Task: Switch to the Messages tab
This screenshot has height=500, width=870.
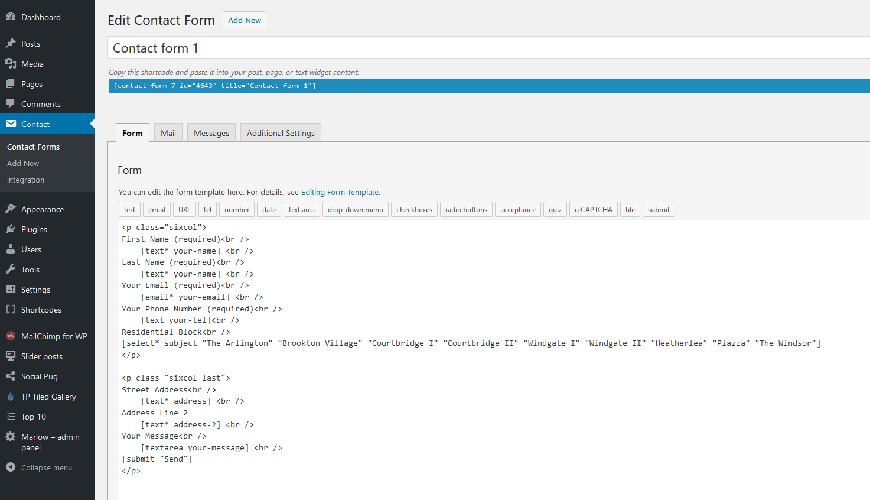Action: pos(211,133)
